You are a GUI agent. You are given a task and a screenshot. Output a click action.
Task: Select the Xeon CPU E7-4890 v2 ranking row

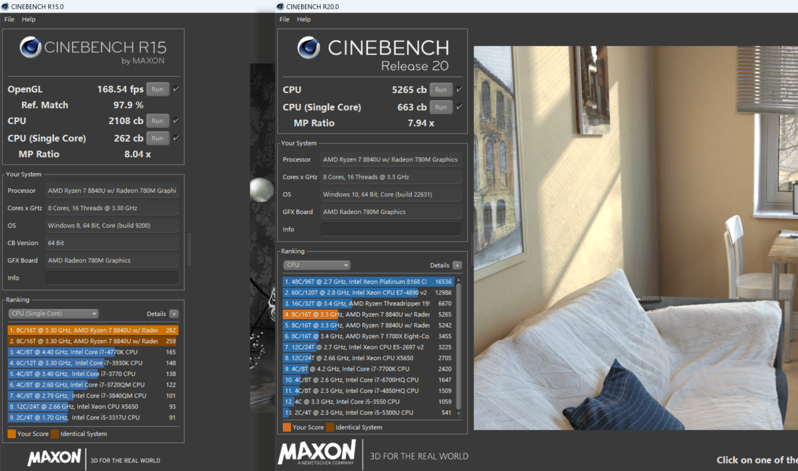[368, 293]
